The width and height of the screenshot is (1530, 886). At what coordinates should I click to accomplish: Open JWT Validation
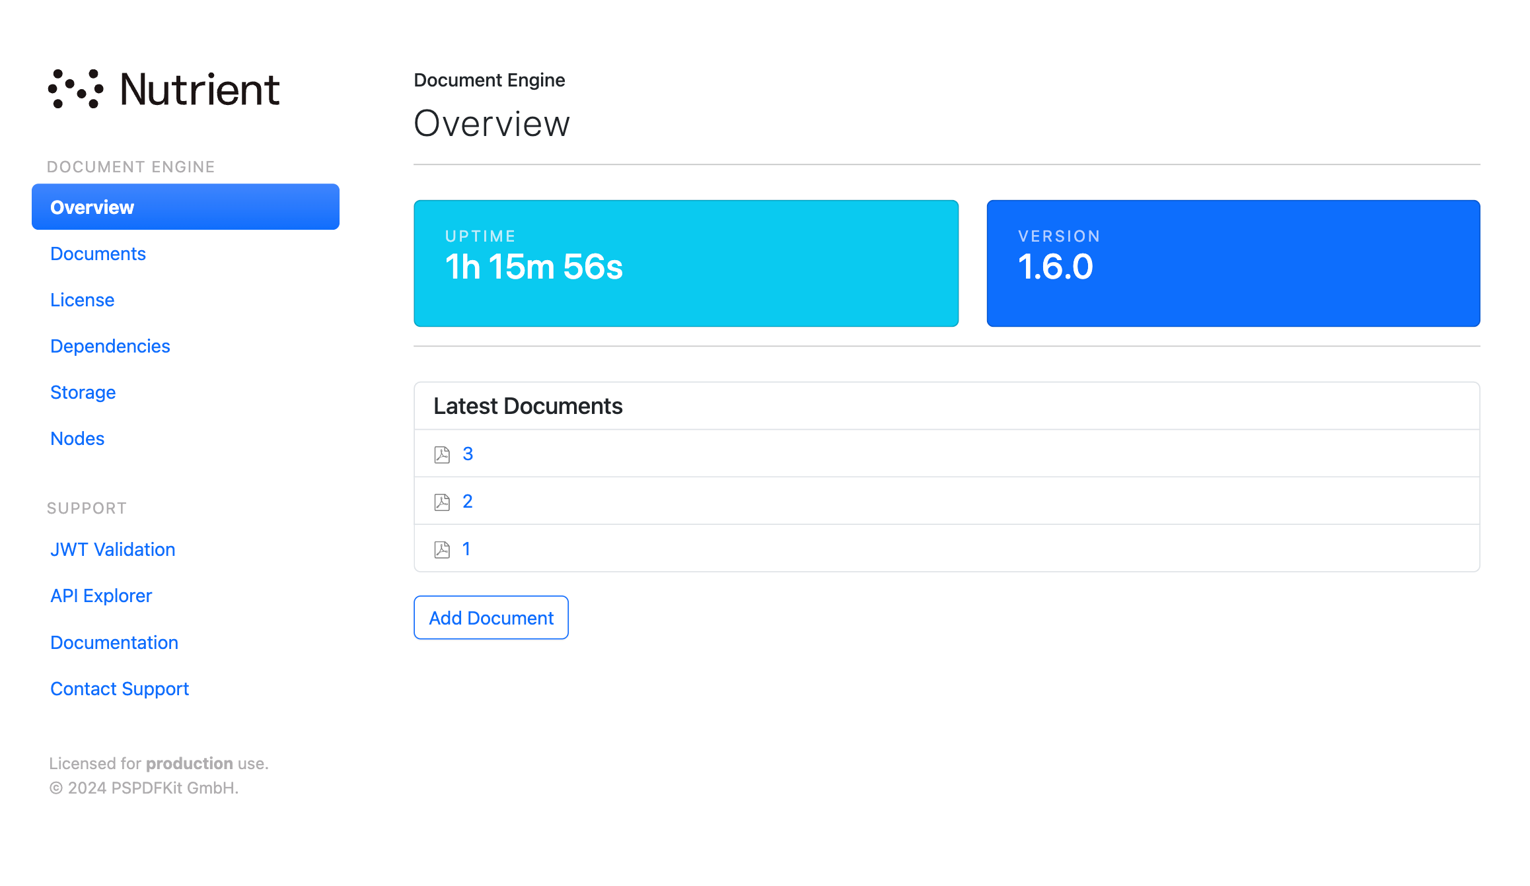tap(112, 549)
